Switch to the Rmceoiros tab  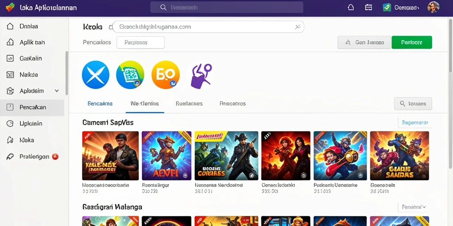pos(233,103)
